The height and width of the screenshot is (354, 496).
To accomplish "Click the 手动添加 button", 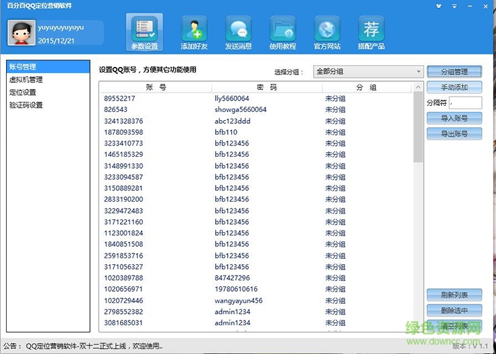I will click(x=454, y=87).
